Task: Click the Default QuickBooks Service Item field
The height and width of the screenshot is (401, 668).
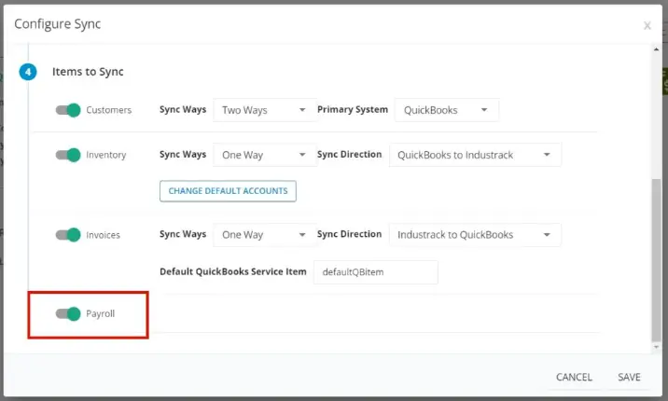Action: click(x=375, y=272)
